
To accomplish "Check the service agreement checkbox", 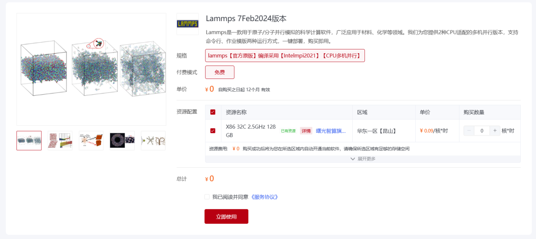I will coord(207,197).
